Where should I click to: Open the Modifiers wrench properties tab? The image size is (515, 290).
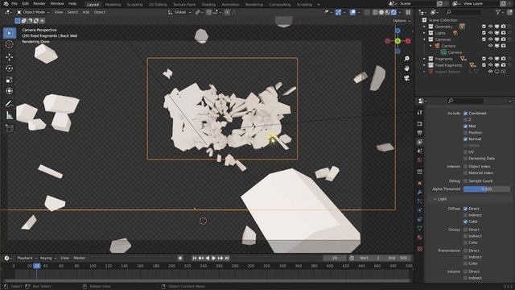pos(419,192)
